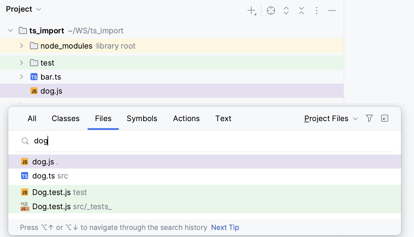Click the magnifier icon in the search field

[x=25, y=141]
